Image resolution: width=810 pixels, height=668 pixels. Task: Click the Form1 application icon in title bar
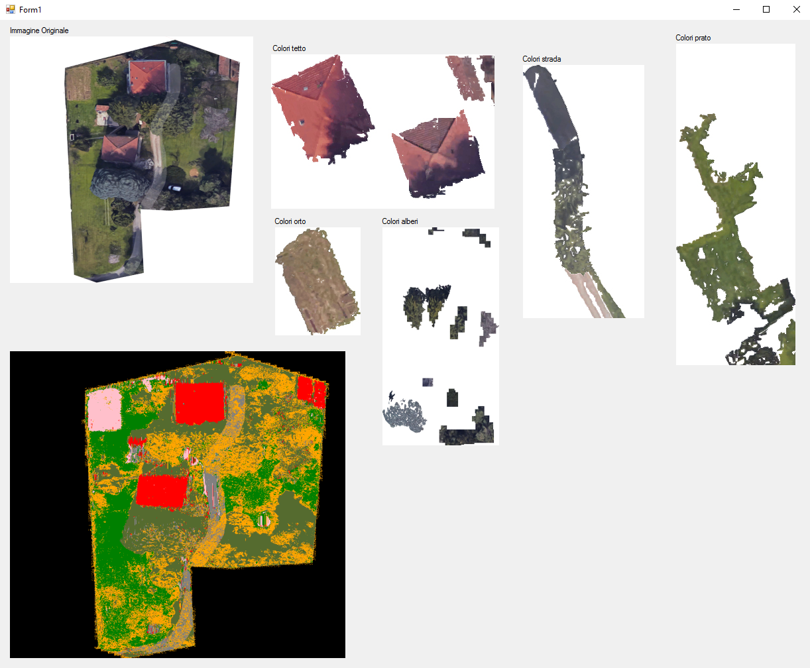(10, 9)
